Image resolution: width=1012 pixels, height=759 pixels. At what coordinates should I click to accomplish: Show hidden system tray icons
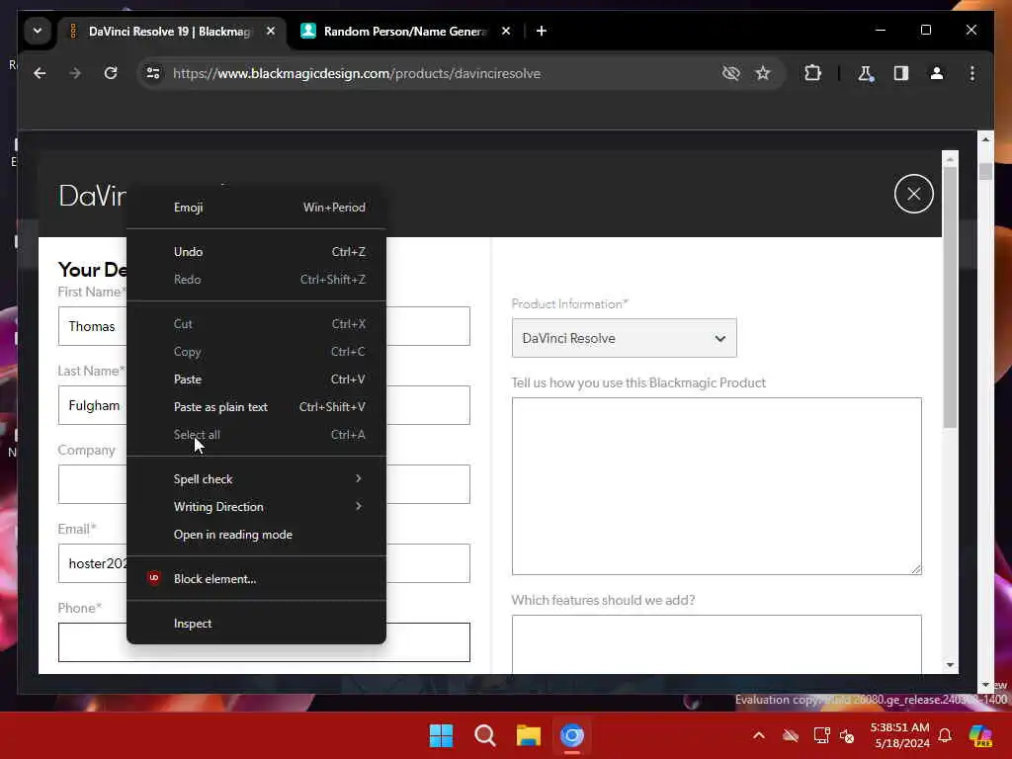(759, 735)
